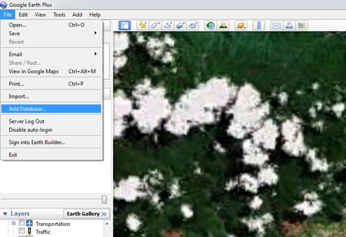The height and width of the screenshot is (237, 346).
Task: Open the planet switcher icon
Action: point(240,25)
